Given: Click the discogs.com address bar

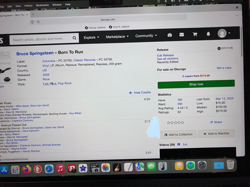Looking at the screenshot, I should (x=107, y=19).
